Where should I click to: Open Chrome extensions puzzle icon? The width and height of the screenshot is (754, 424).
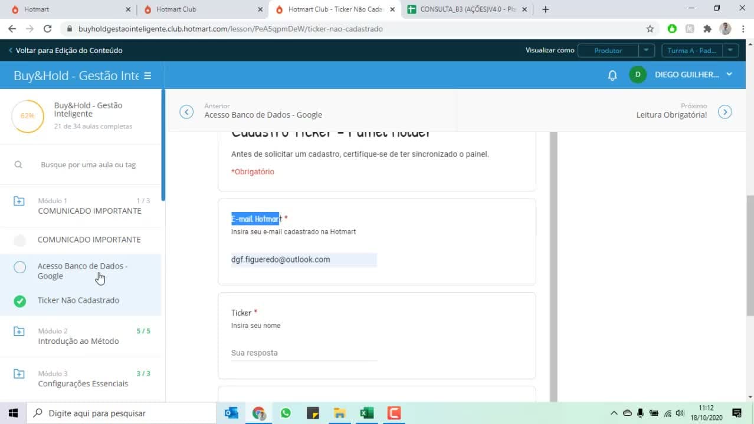[x=707, y=28]
